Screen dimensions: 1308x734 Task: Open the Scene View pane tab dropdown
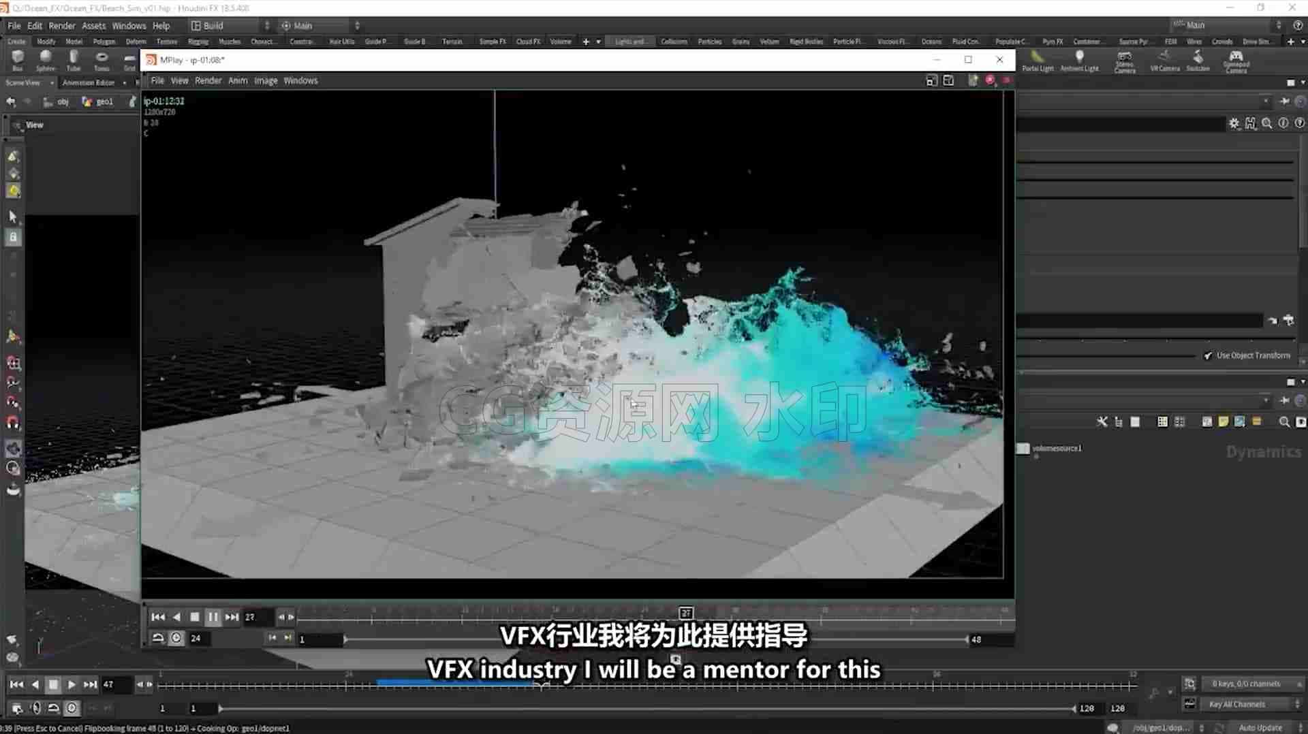tap(52, 82)
